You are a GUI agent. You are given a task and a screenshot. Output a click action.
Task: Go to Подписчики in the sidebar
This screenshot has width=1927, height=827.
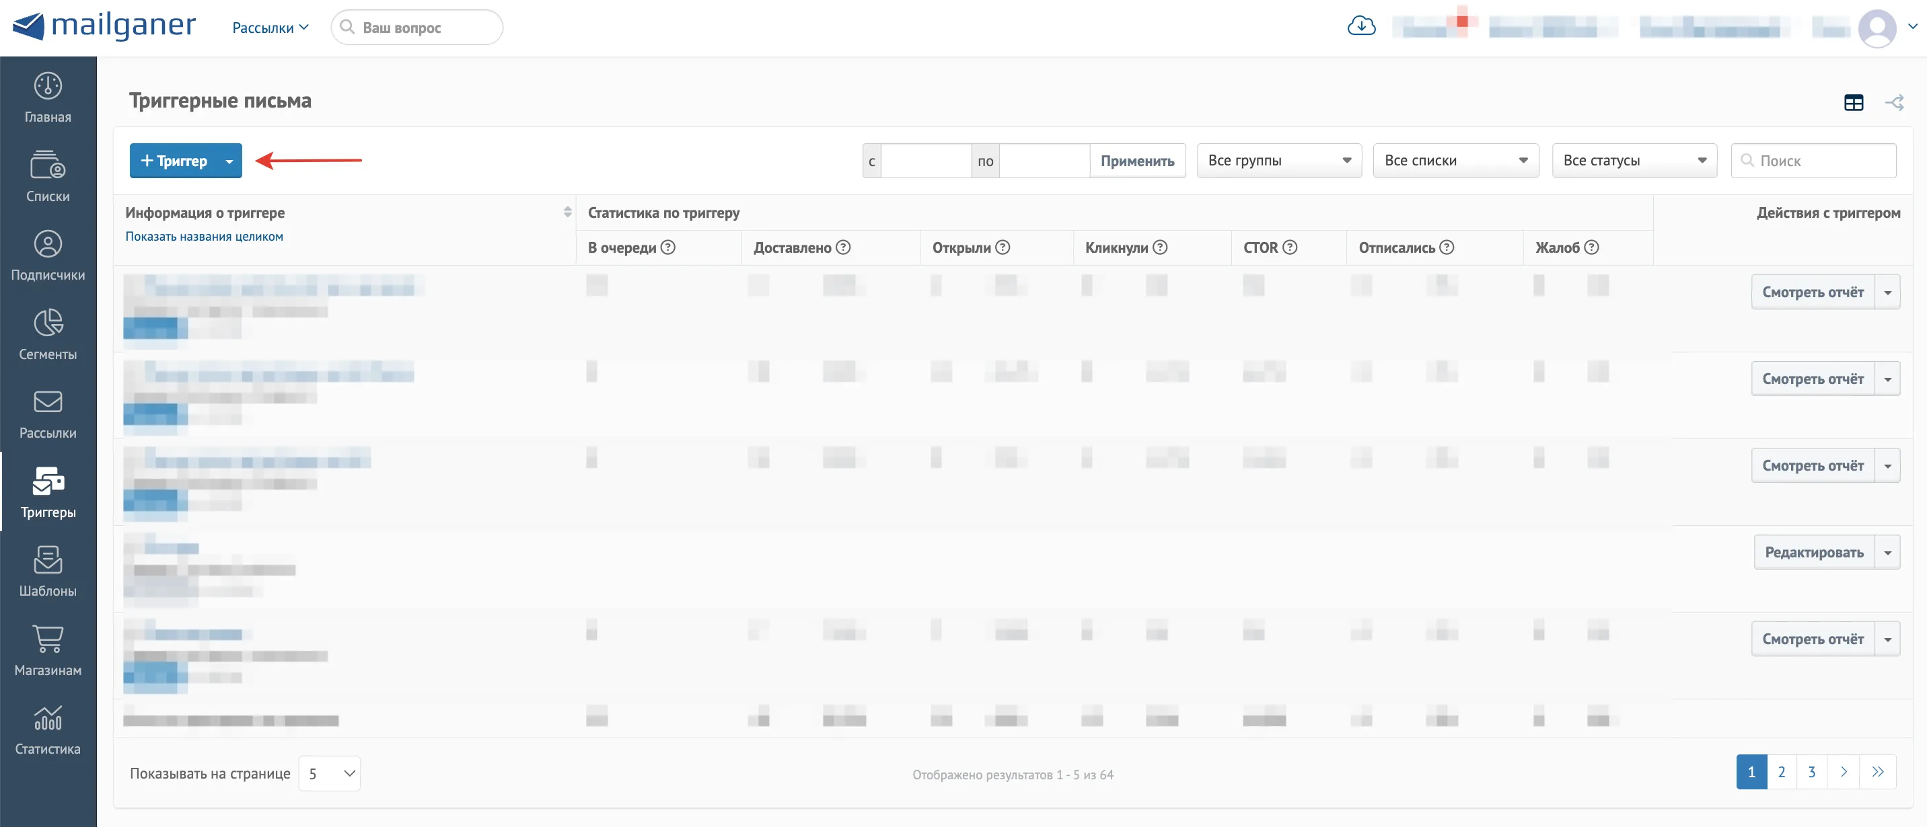(48, 244)
